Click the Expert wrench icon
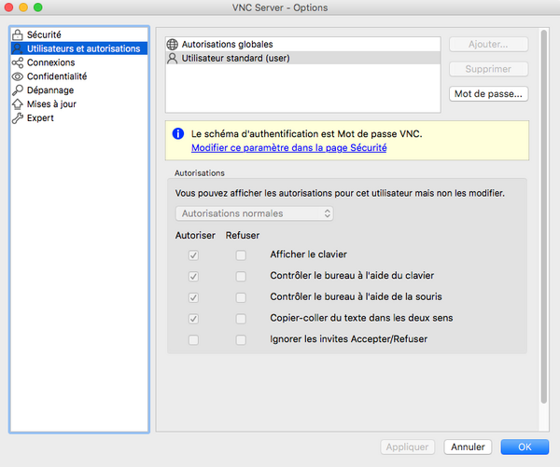The width and height of the screenshot is (560, 467). coord(18,118)
